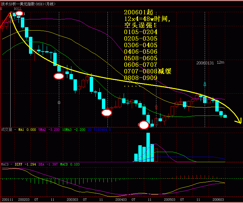This screenshot has width=243, height=203.
Task: Click the 200403 date on the time axis
Action: click(x=121, y=199)
